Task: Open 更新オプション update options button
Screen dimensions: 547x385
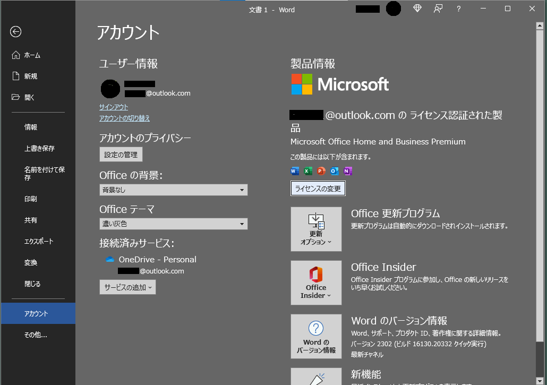Action: pyautogui.click(x=316, y=229)
